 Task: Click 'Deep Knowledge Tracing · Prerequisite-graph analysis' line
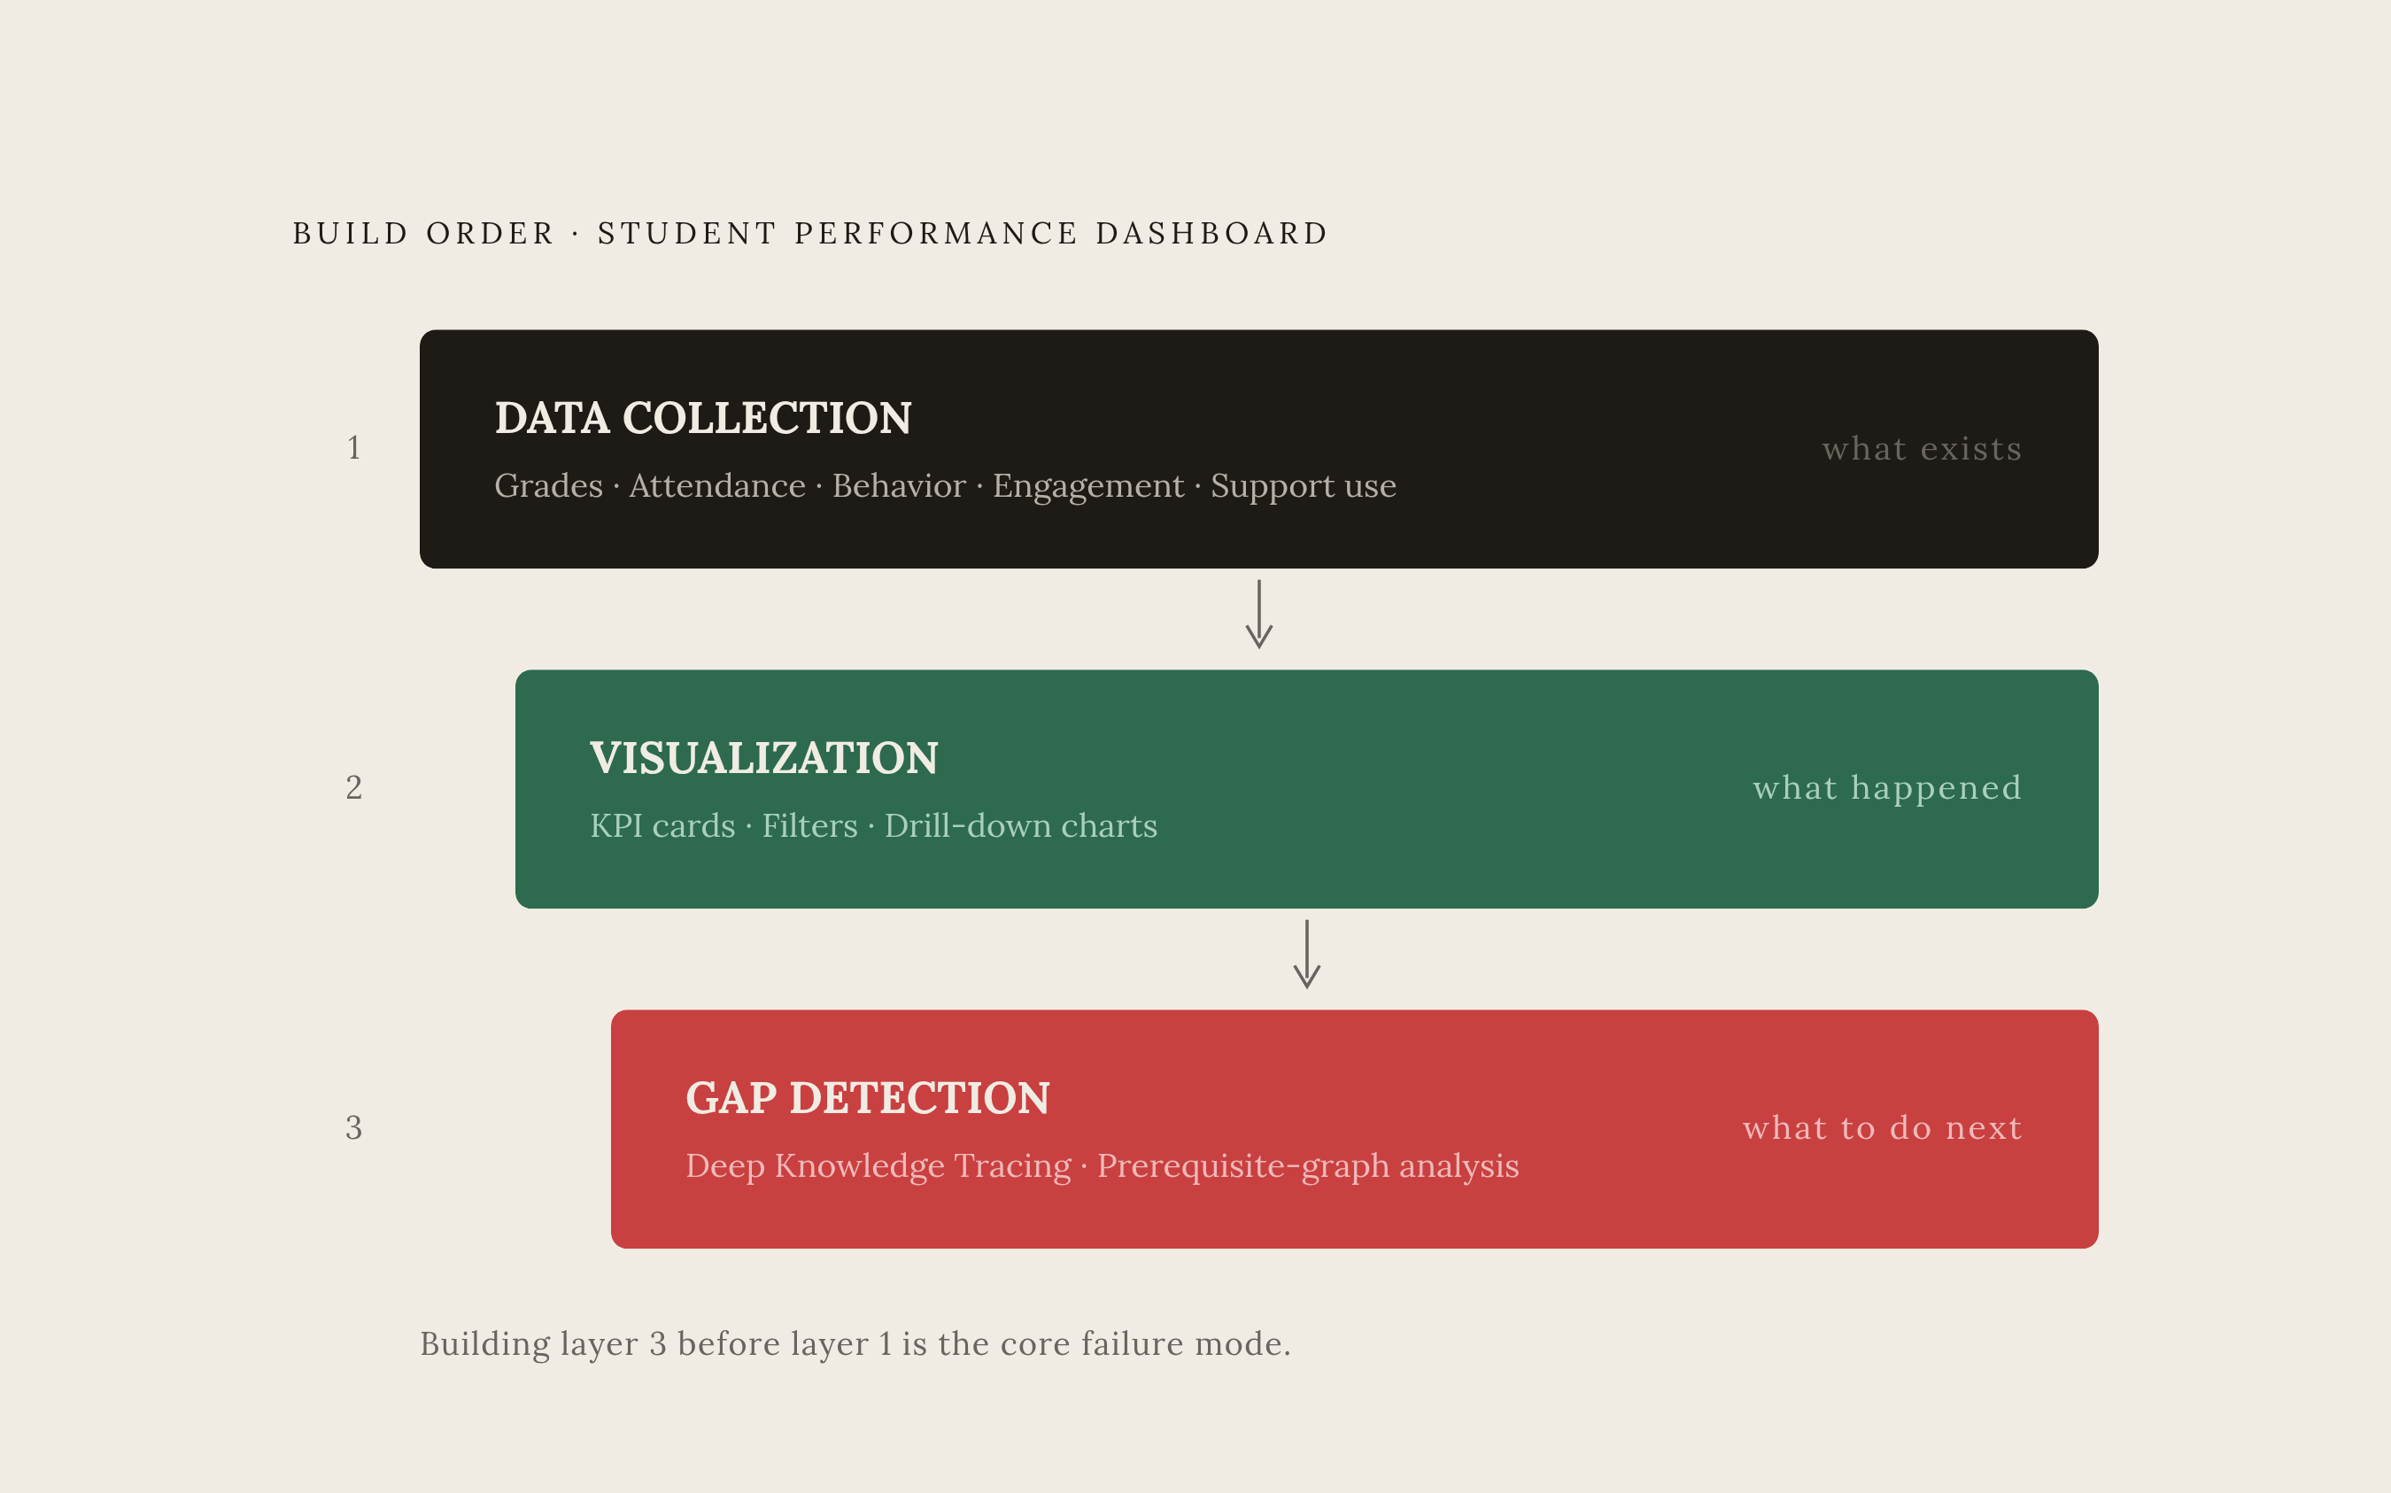(1102, 1166)
